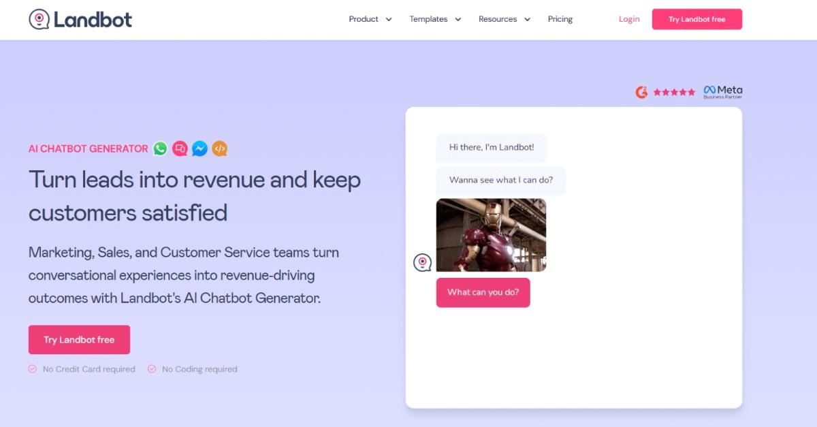Select the Facebook Messenger icon

(x=199, y=148)
